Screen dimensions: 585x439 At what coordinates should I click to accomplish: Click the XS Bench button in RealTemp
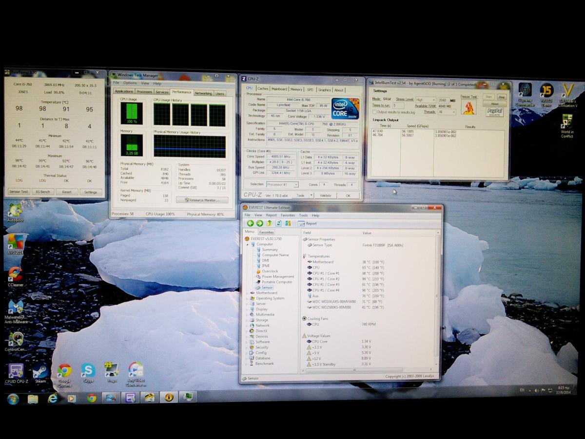(42, 192)
